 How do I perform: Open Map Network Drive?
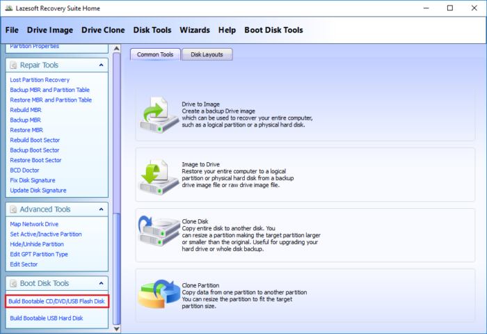pos(34,224)
